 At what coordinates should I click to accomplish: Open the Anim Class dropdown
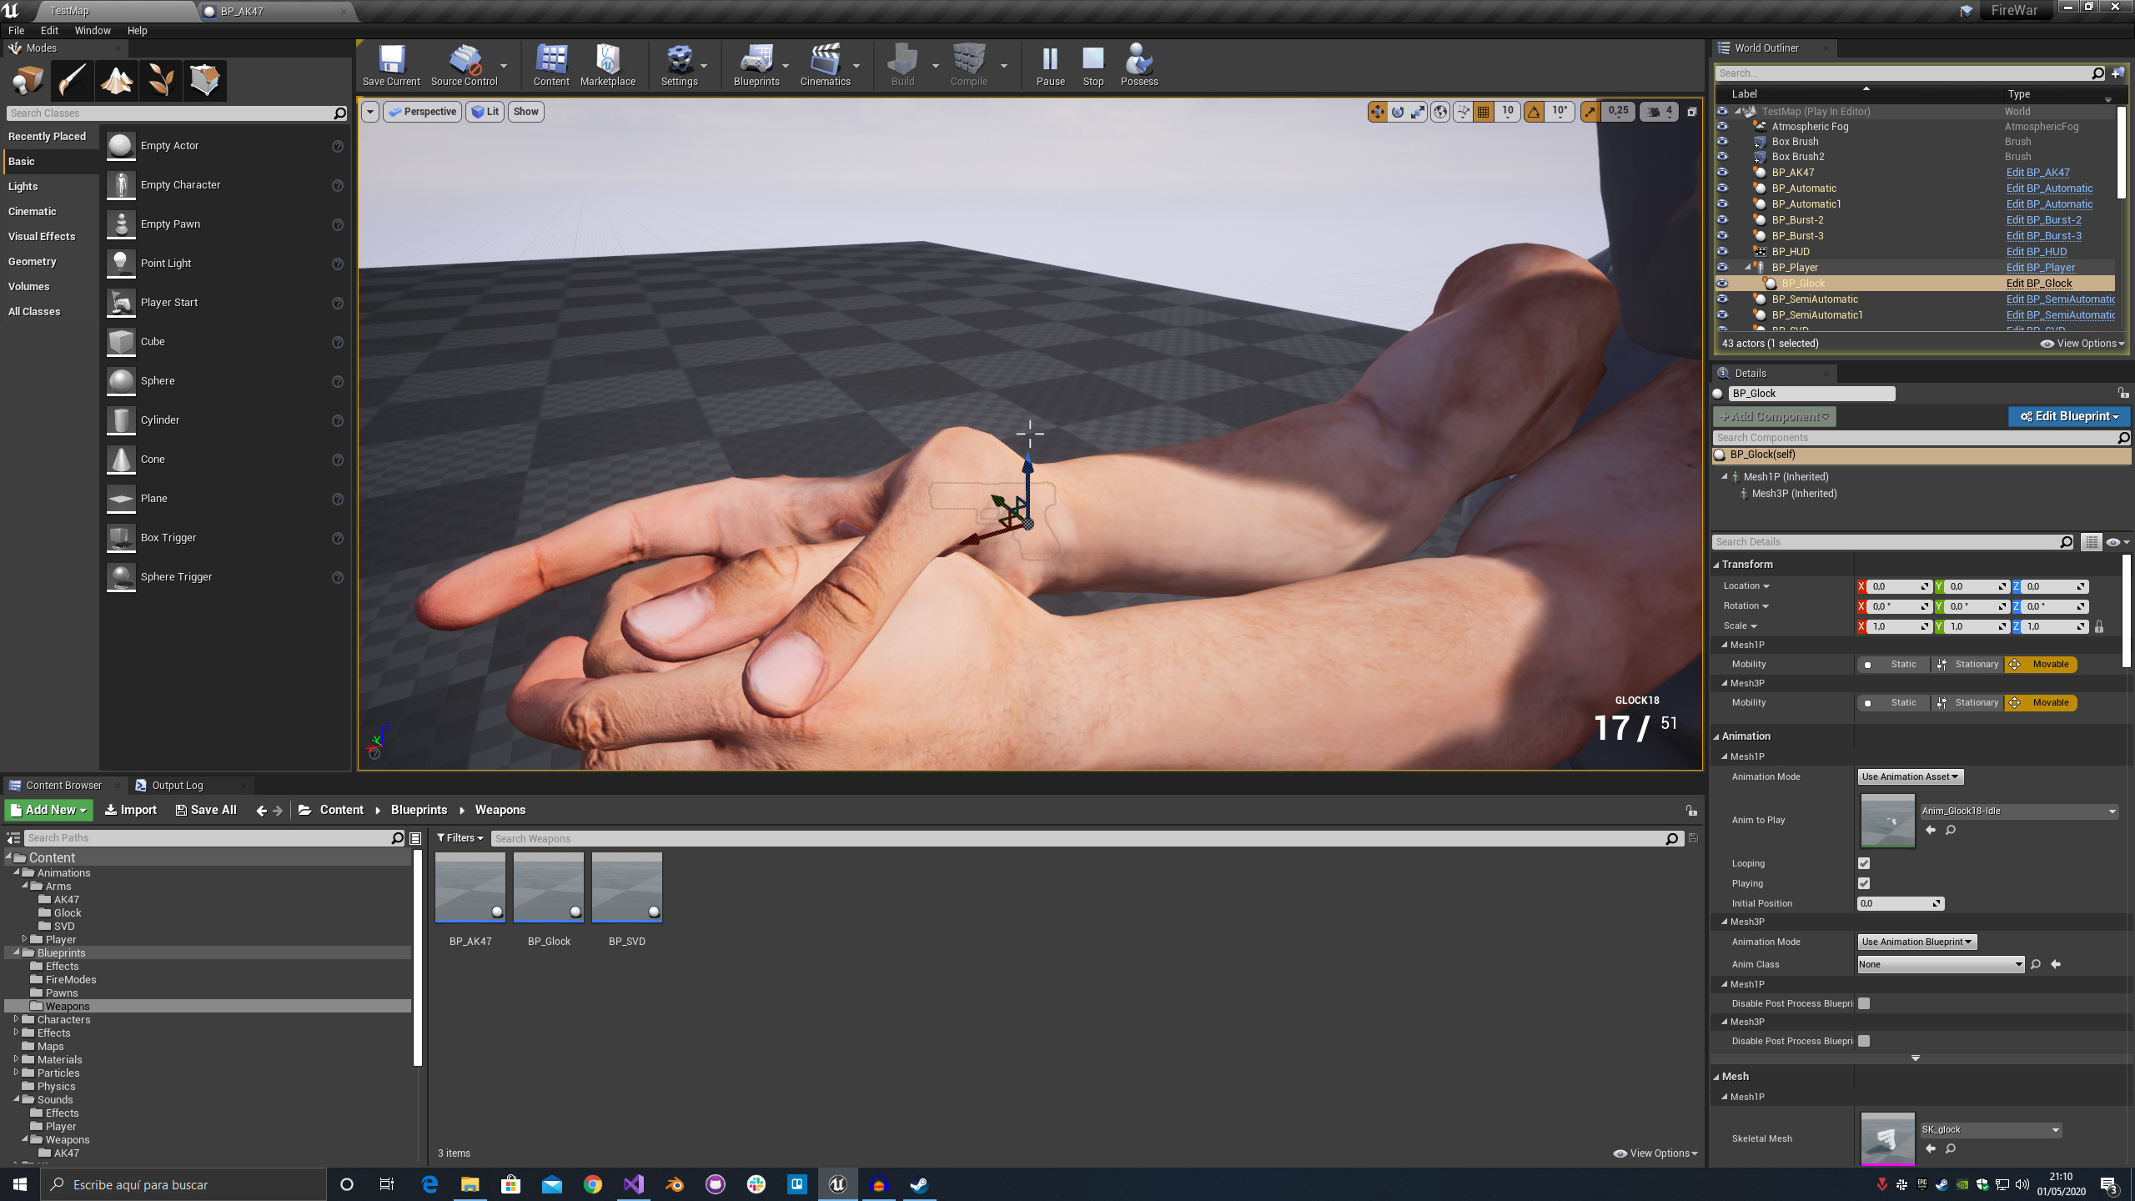[x=1940, y=964]
